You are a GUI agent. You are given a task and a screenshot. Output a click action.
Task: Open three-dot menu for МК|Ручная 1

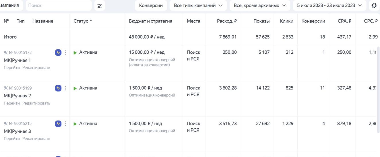[65, 53]
